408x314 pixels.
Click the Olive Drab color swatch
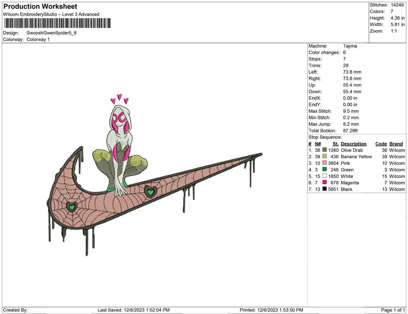[324, 150]
